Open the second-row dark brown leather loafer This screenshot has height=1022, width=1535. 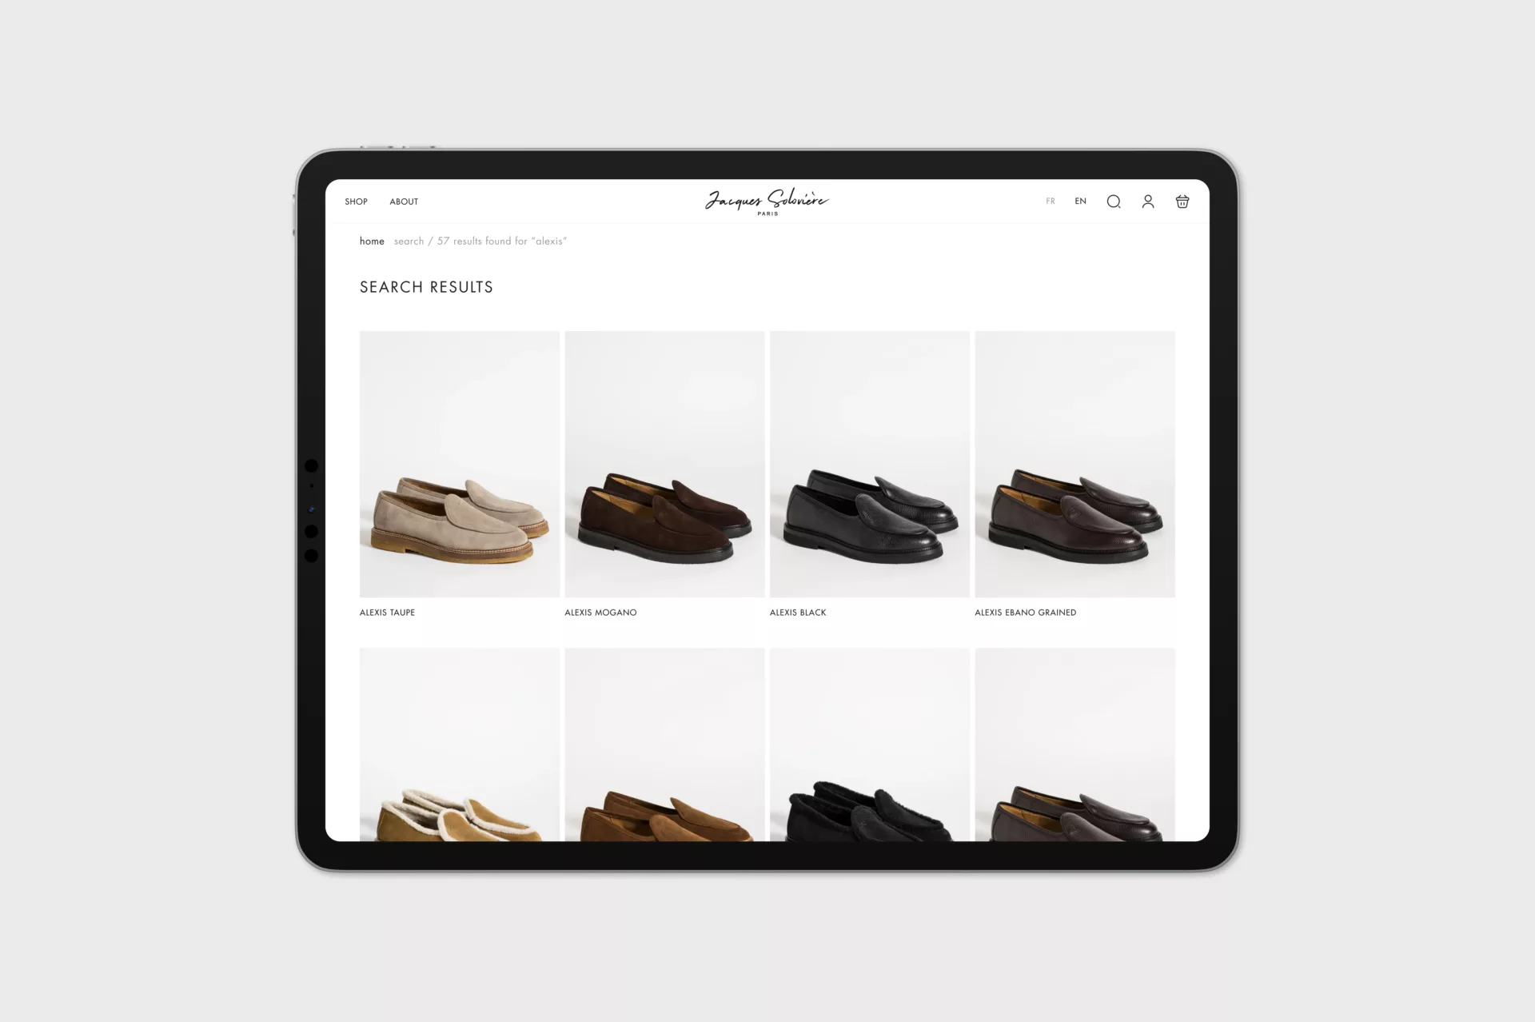coord(1074,745)
